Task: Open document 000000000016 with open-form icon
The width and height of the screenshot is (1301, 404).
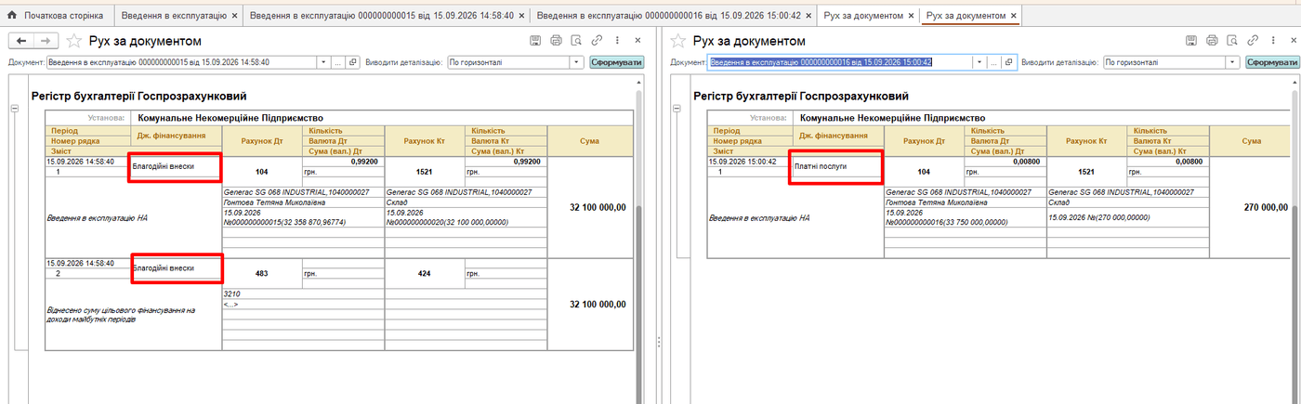Action: coord(1007,62)
